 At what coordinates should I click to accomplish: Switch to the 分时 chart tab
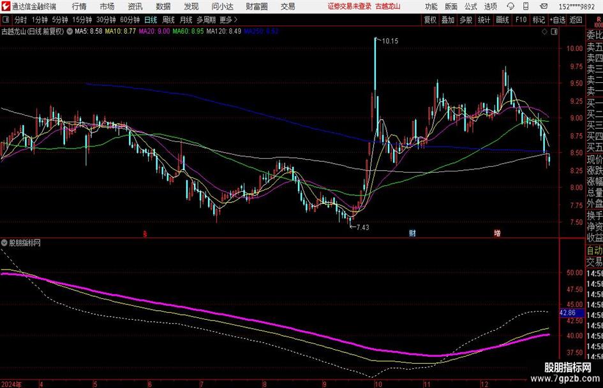coord(21,20)
